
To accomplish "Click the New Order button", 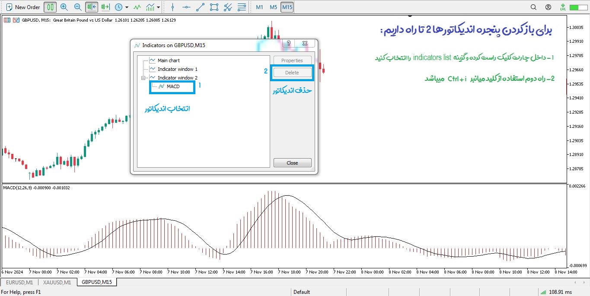I will [23, 7].
